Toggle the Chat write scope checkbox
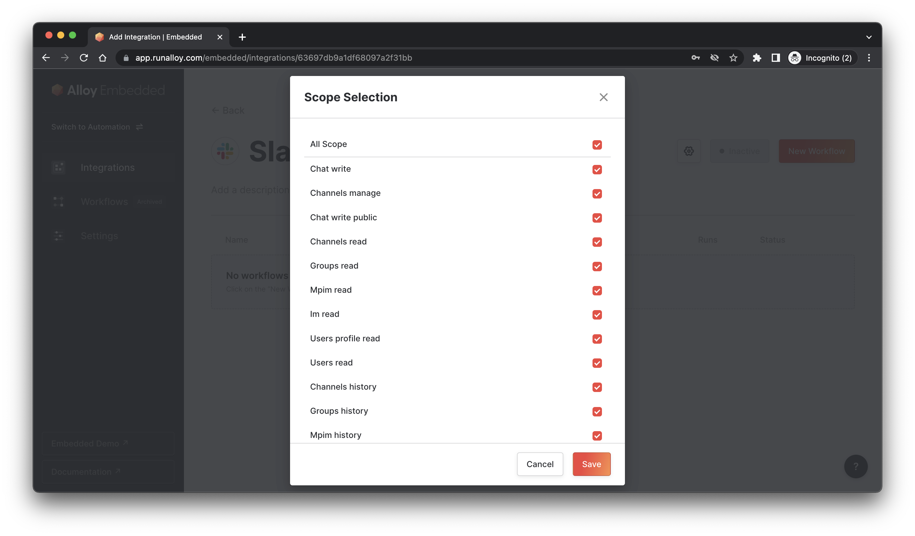 (x=597, y=169)
